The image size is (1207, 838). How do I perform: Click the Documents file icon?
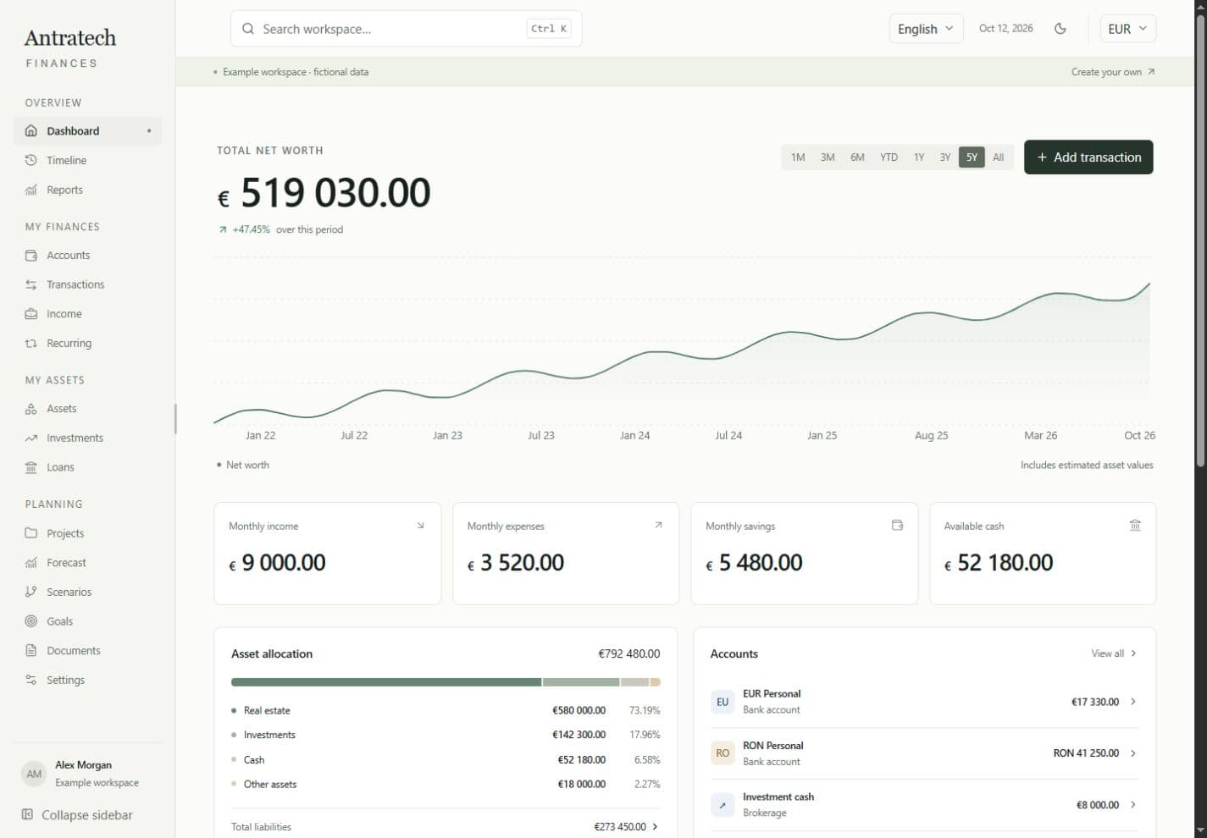[x=31, y=650]
